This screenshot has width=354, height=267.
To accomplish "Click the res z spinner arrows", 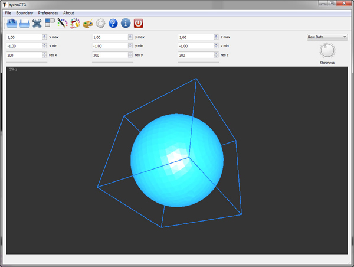I will coord(215,55).
